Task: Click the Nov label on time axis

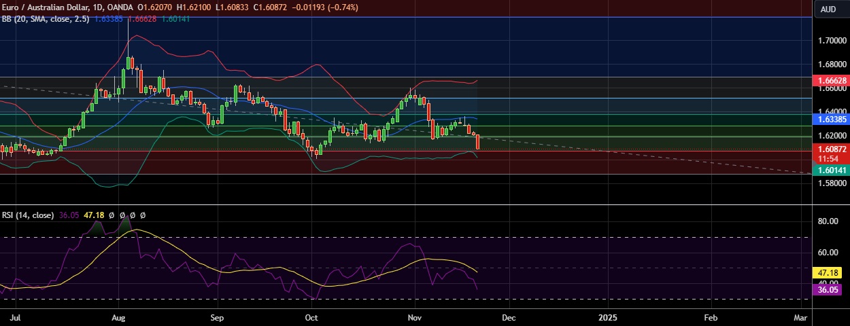Action: 415,317
